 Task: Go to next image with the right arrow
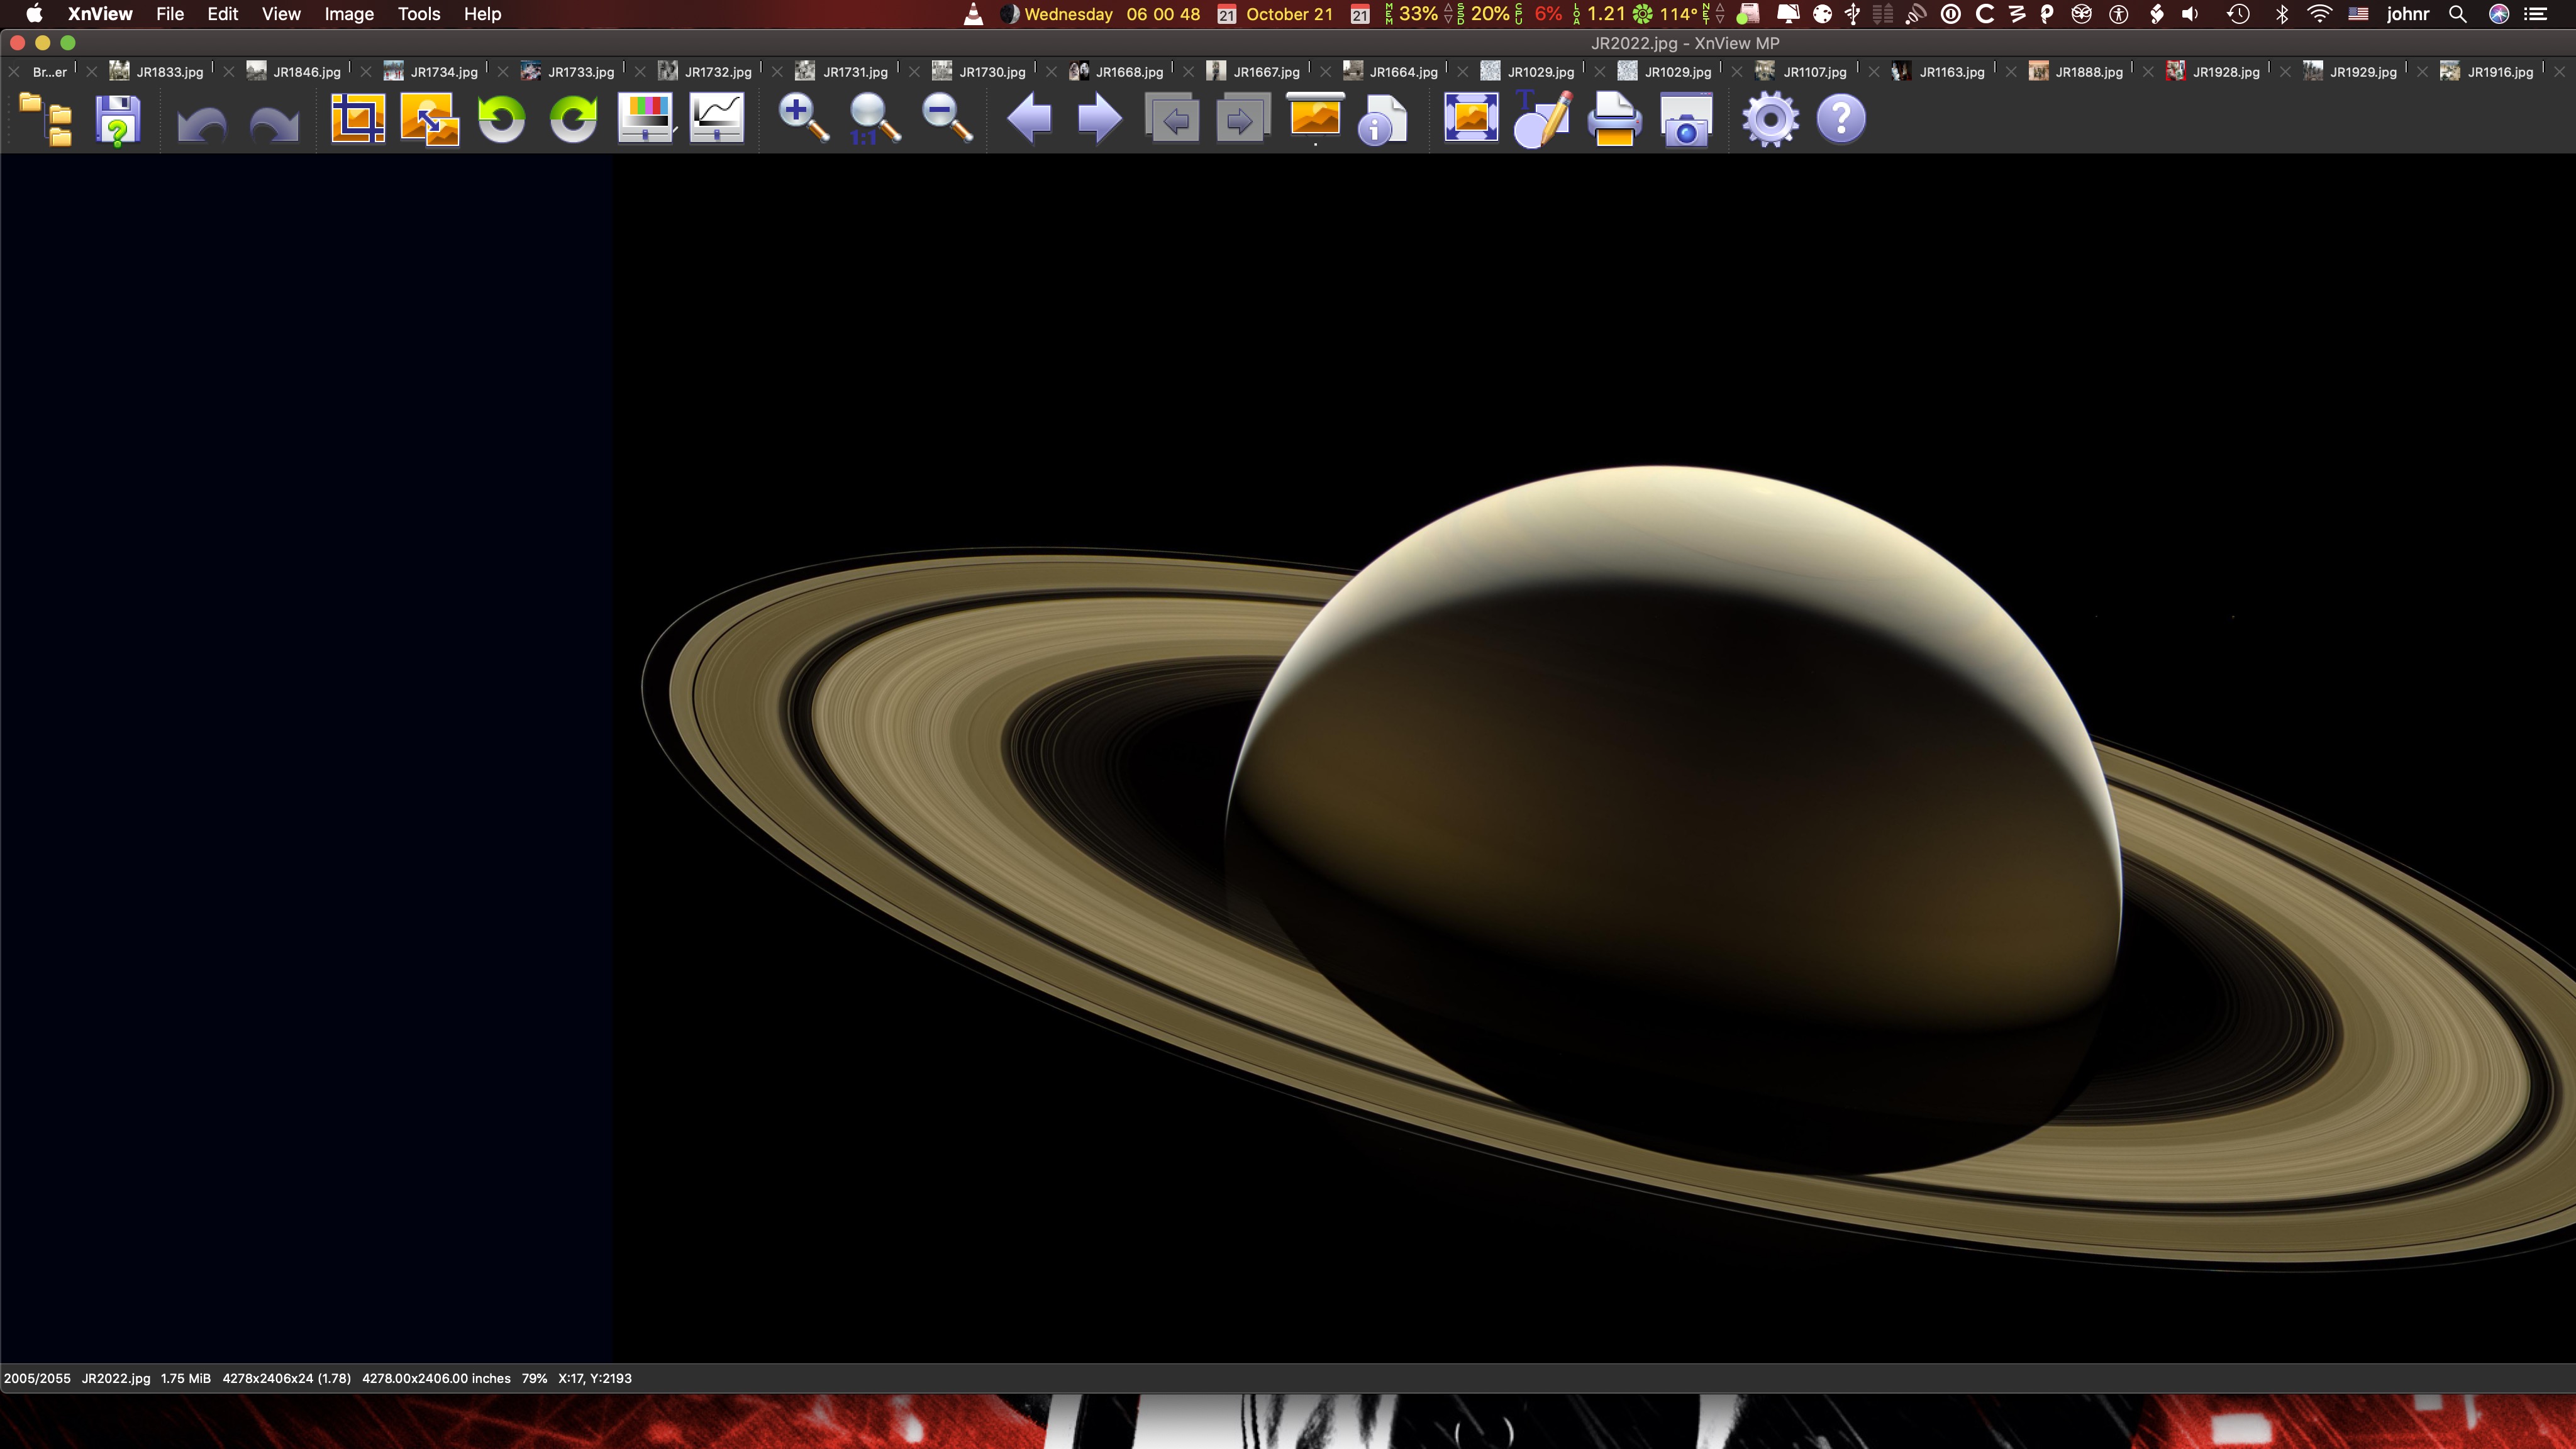pyautogui.click(x=1099, y=119)
